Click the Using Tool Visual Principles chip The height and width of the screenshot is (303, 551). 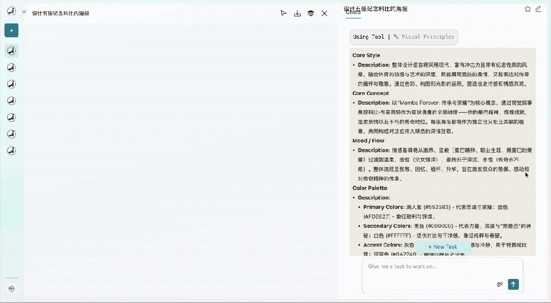coord(404,37)
